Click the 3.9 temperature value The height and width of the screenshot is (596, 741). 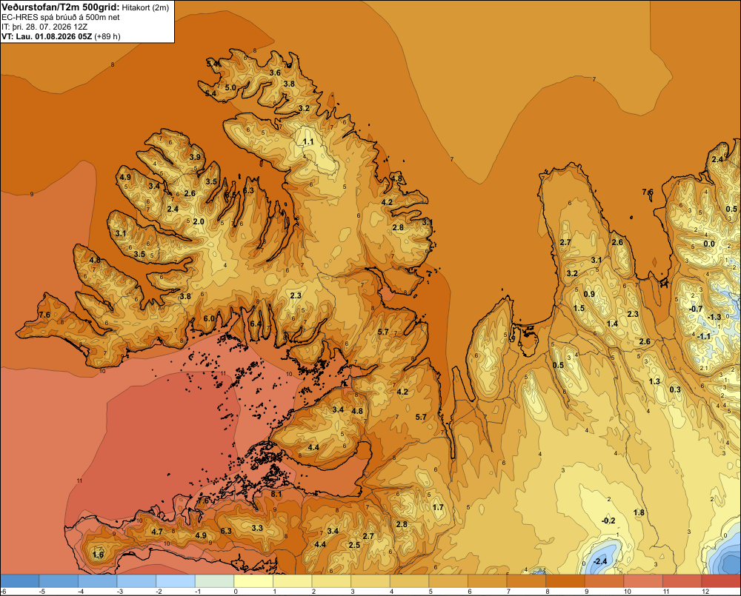195,157
